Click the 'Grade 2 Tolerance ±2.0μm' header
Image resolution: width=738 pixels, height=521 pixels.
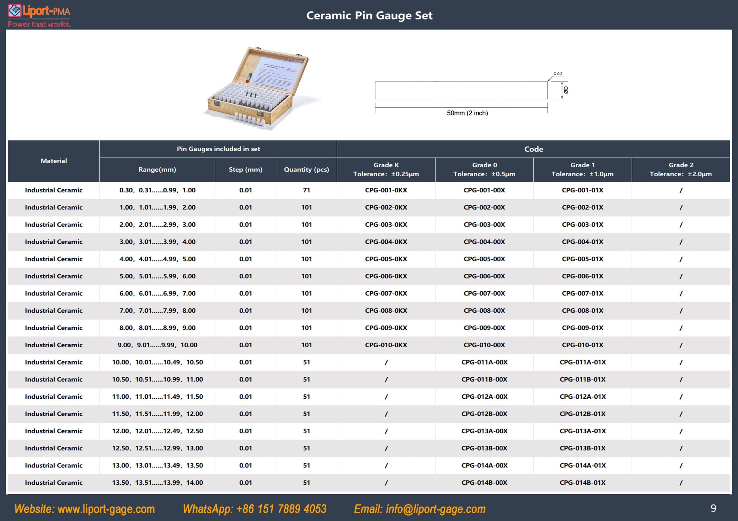pyautogui.click(x=681, y=170)
